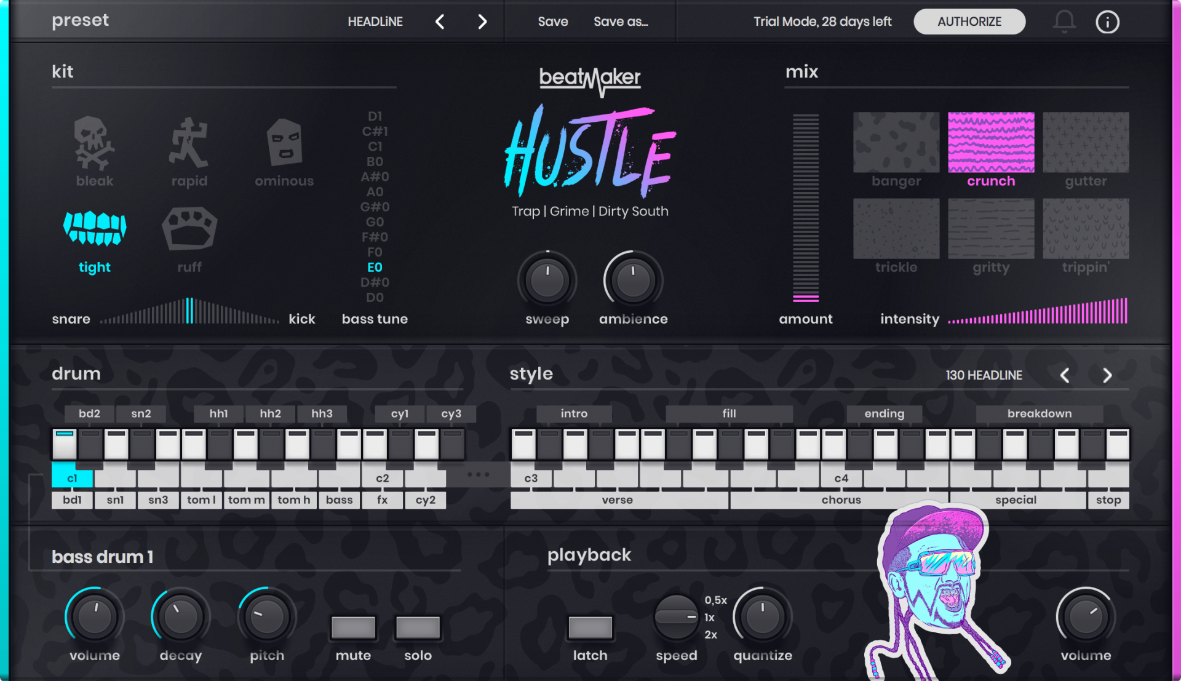Select the breakdown style section
The width and height of the screenshot is (1181, 681).
pyautogui.click(x=1039, y=413)
